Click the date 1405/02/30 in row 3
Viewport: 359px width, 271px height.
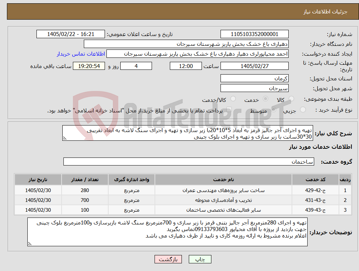(x=38, y=210)
